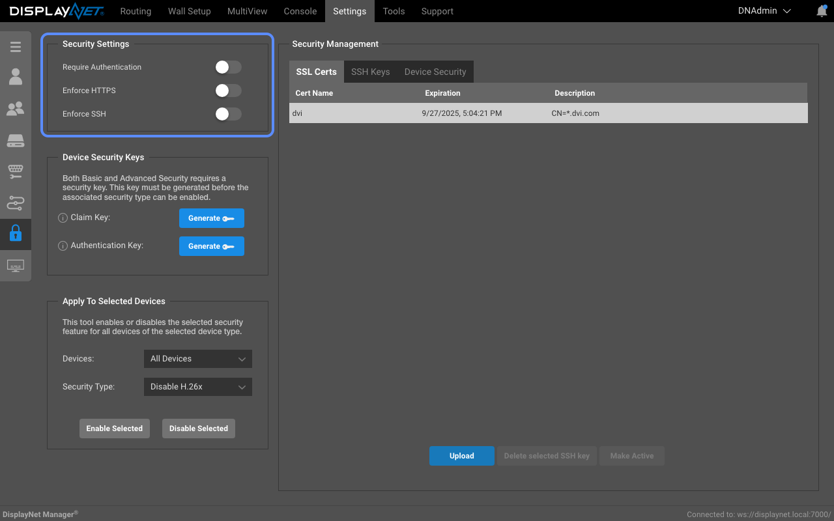This screenshot has height=521, width=834.
Task: Open the routing path sidebar icon
Action: pyautogui.click(x=16, y=203)
